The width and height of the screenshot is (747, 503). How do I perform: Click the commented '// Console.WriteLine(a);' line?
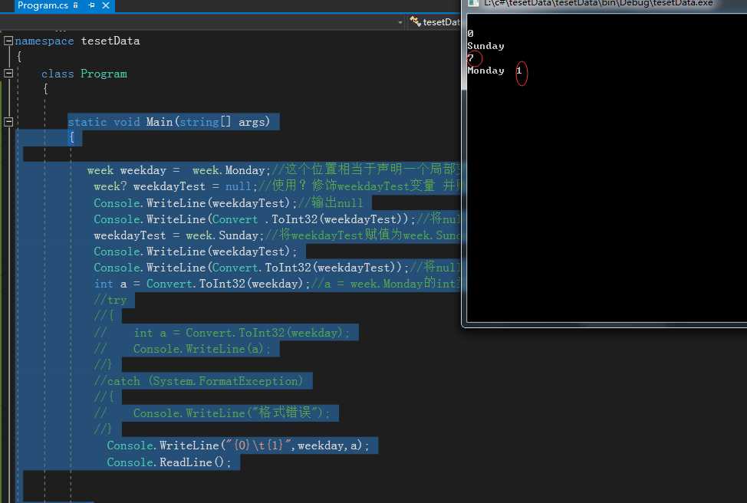[182, 349]
